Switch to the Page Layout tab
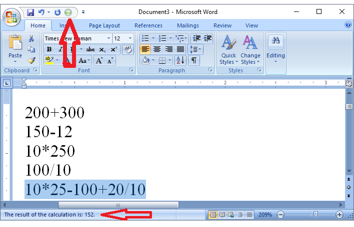The width and height of the screenshot is (354, 227). pos(104,25)
